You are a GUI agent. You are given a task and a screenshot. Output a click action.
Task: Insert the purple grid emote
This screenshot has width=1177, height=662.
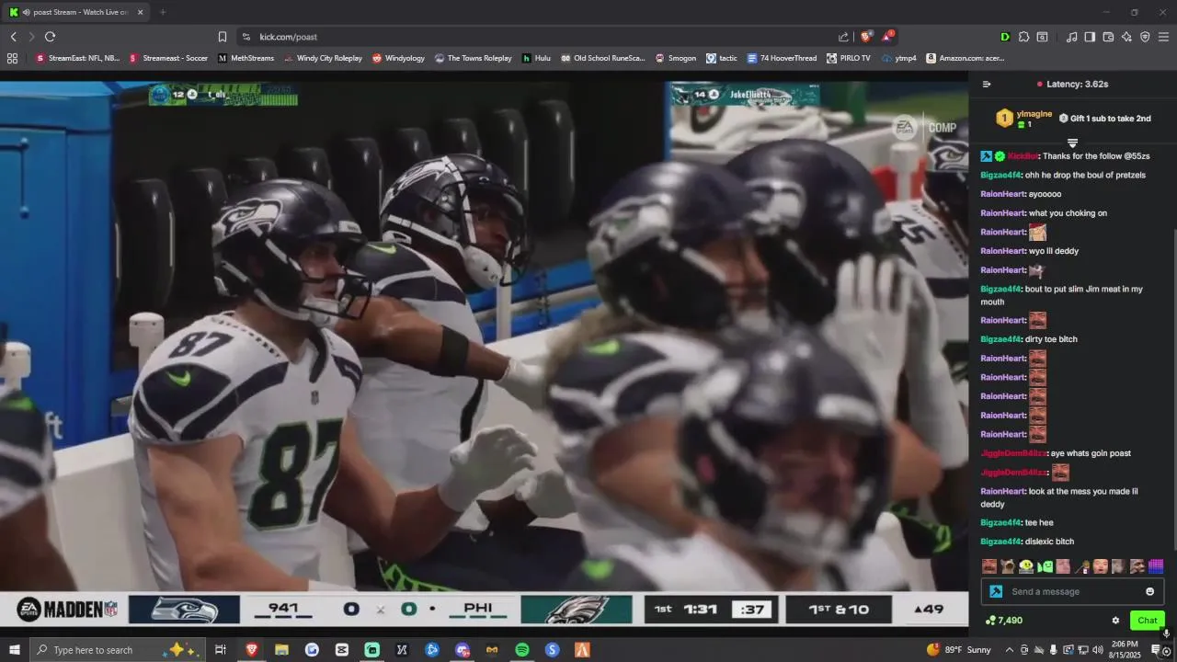(x=1156, y=566)
